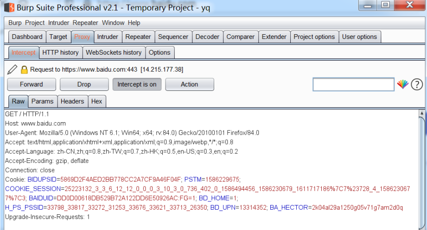Click the Upgrade-Insecure-Requests: 1 line
Screen dimensions: 427x230
[x=47, y=217]
